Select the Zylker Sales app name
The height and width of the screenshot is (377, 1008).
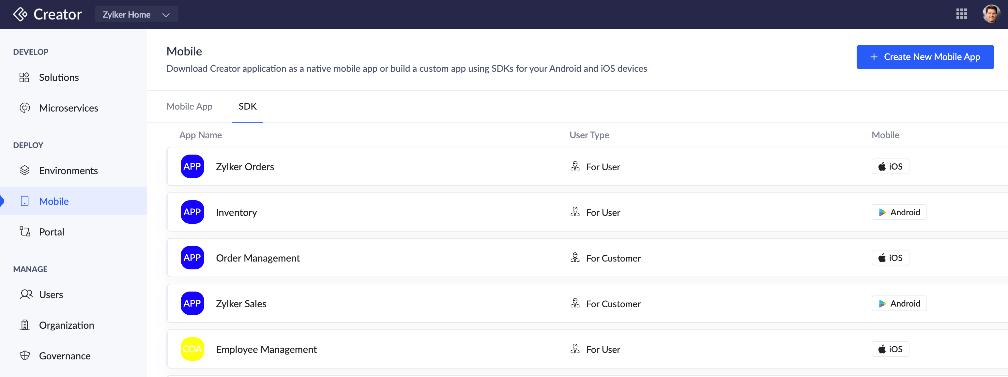pos(241,304)
